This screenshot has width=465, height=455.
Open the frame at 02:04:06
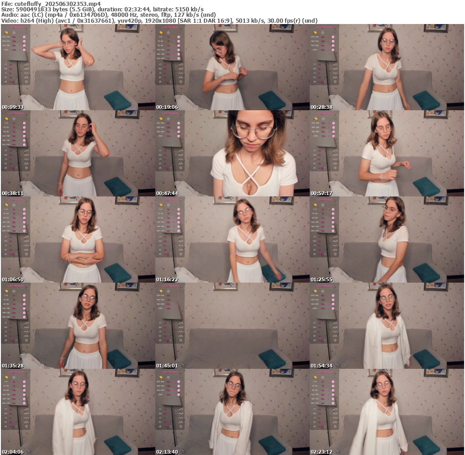tap(78, 412)
